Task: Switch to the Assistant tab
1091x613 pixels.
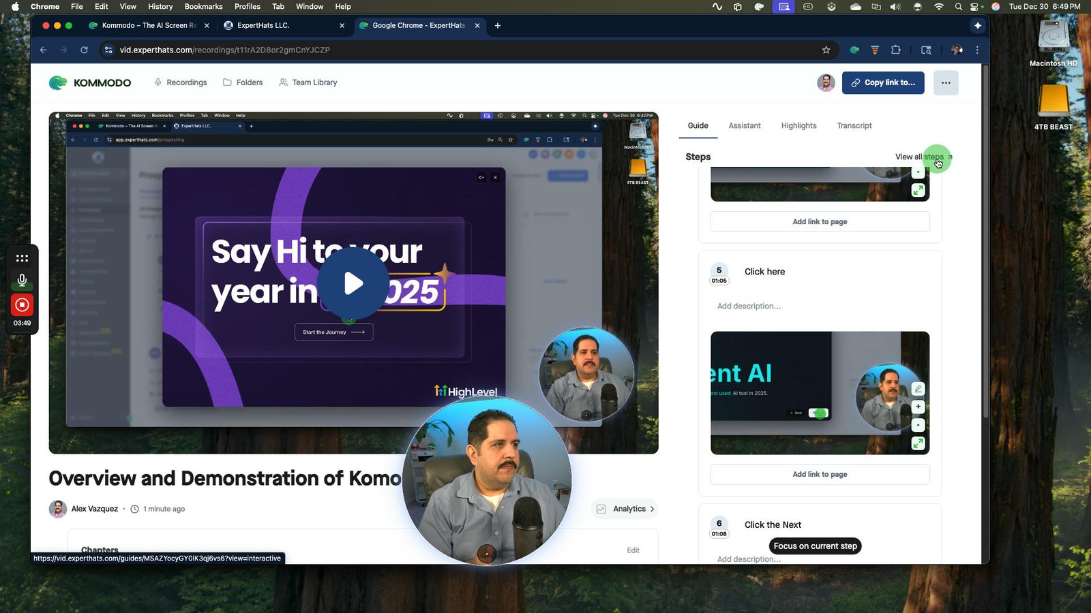Action: tap(744, 126)
